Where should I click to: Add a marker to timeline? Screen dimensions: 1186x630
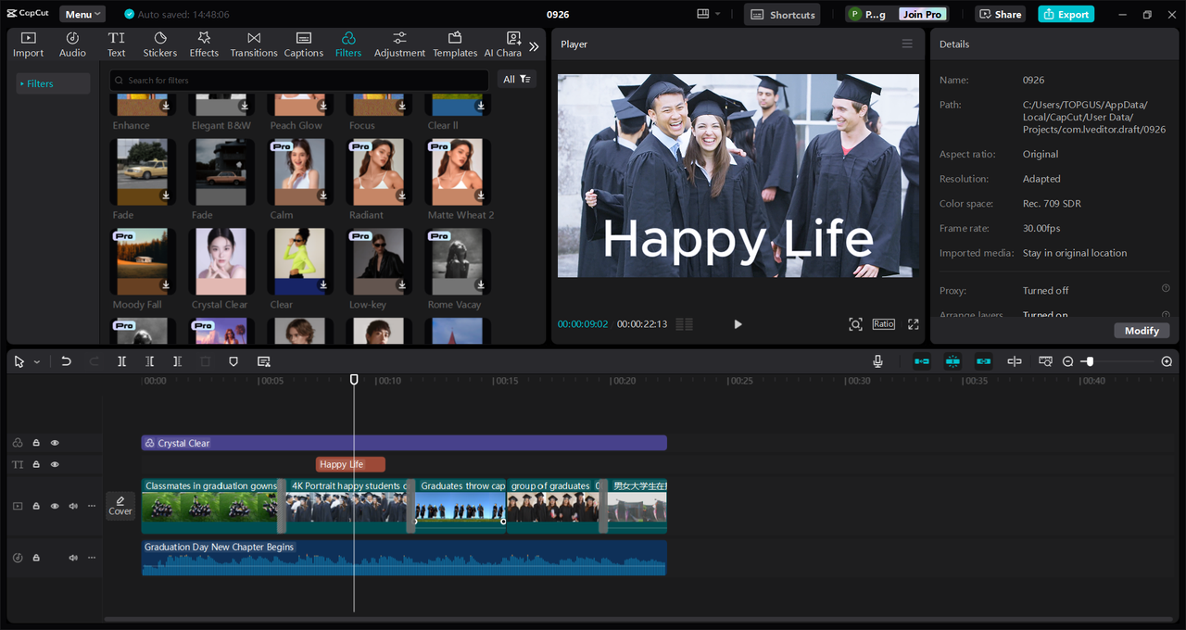(x=233, y=361)
